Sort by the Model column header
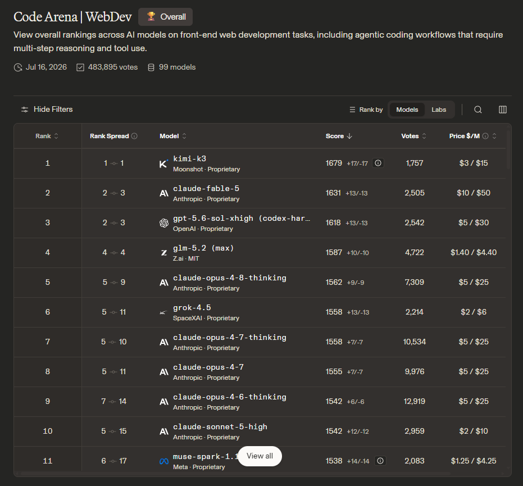Screen dimensions: 523x486 point(173,136)
